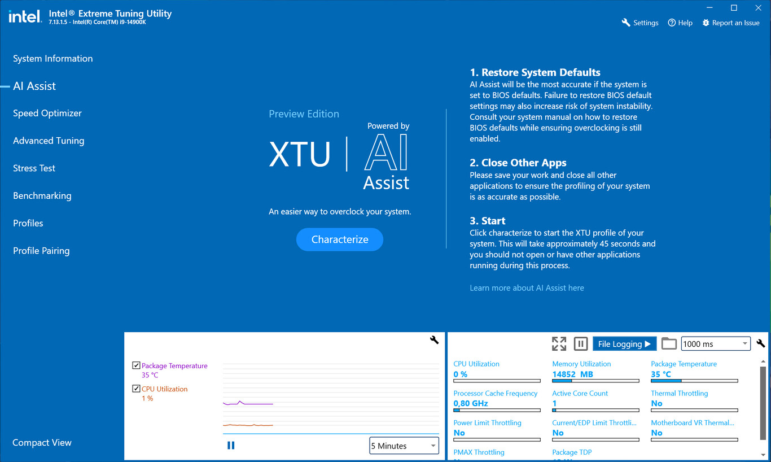This screenshot has width=771, height=462.
Task: Click the Active Core Count label
Action: 580,393
